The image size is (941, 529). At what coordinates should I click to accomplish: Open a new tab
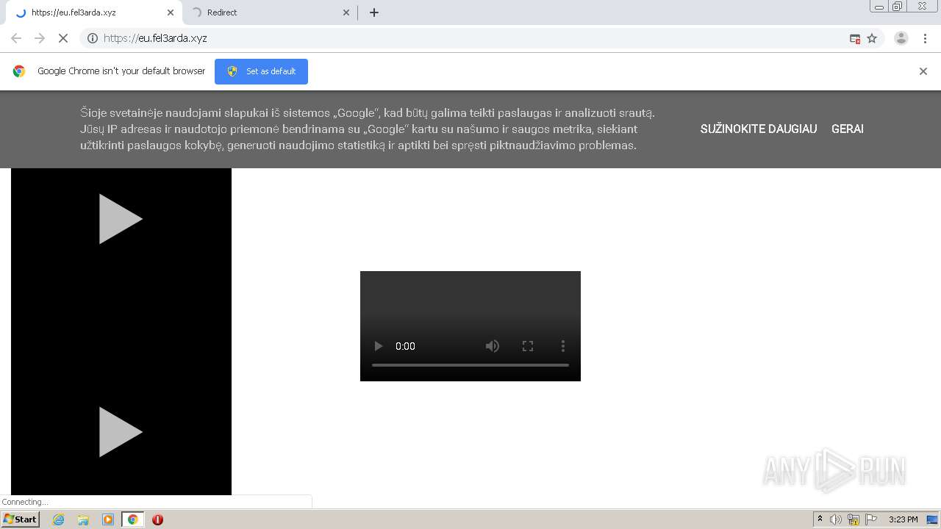(374, 12)
